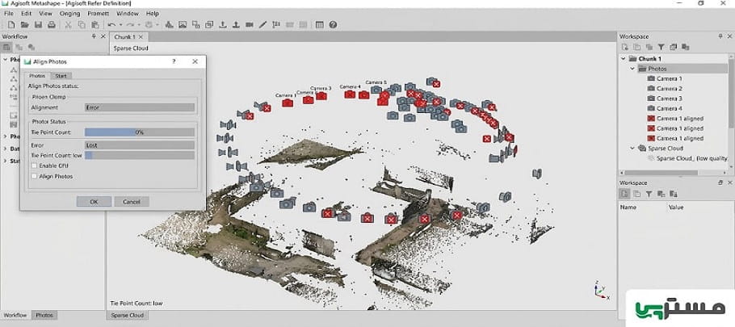The width and height of the screenshot is (735, 327).
Task: Click the New document toolbar icon
Action: [x=11, y=25]
